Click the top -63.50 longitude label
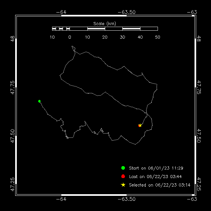The width and height of the screenshot is (211, 211). (127, 12)
